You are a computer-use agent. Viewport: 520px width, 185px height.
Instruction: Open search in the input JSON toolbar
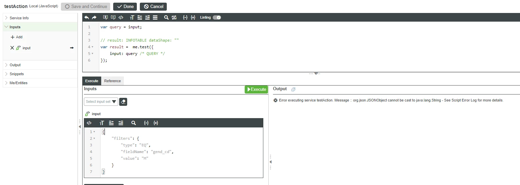(x=133, y=123)
